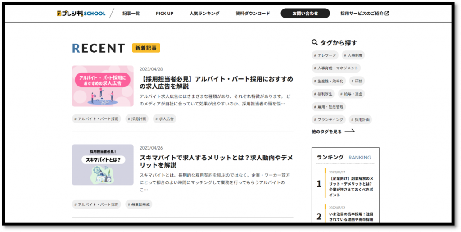
Task: Open the 採用サービスのご紹介 external link
Action: [x=364, y=14]
